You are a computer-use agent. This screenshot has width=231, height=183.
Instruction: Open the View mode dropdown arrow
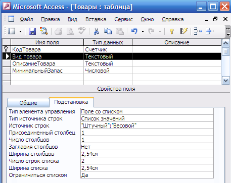tap(21, 31)
